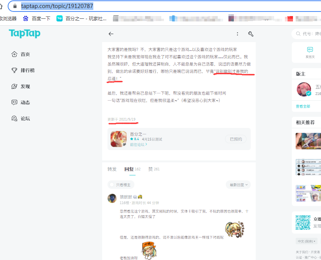Viewport: 321px width, 260px height.
Task: Open 最新回复 sort dropdown
Action: coord(238,185)
